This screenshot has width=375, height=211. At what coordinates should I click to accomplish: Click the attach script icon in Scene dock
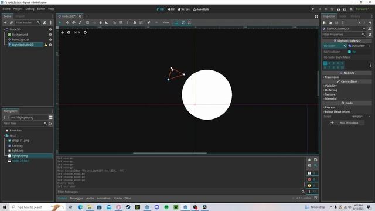[x=45, y=22]
